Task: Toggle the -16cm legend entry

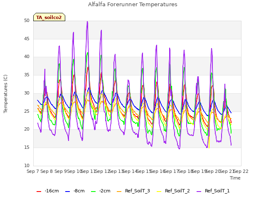Action: [x=48, y=191]
